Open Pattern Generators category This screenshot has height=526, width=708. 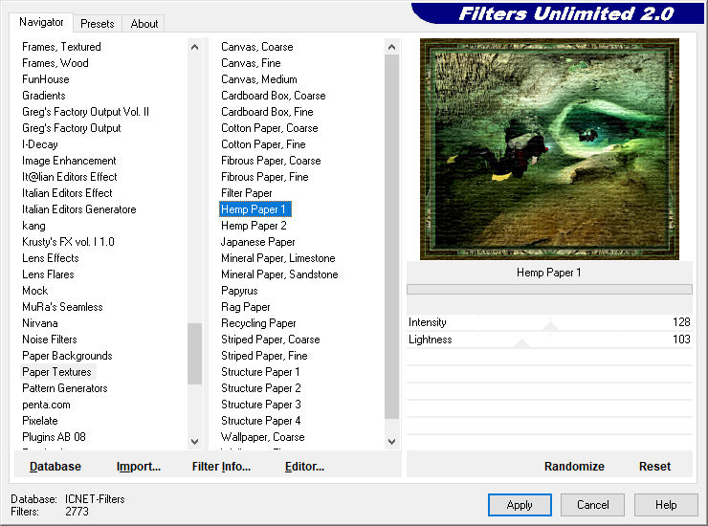[x=64, y=388]
